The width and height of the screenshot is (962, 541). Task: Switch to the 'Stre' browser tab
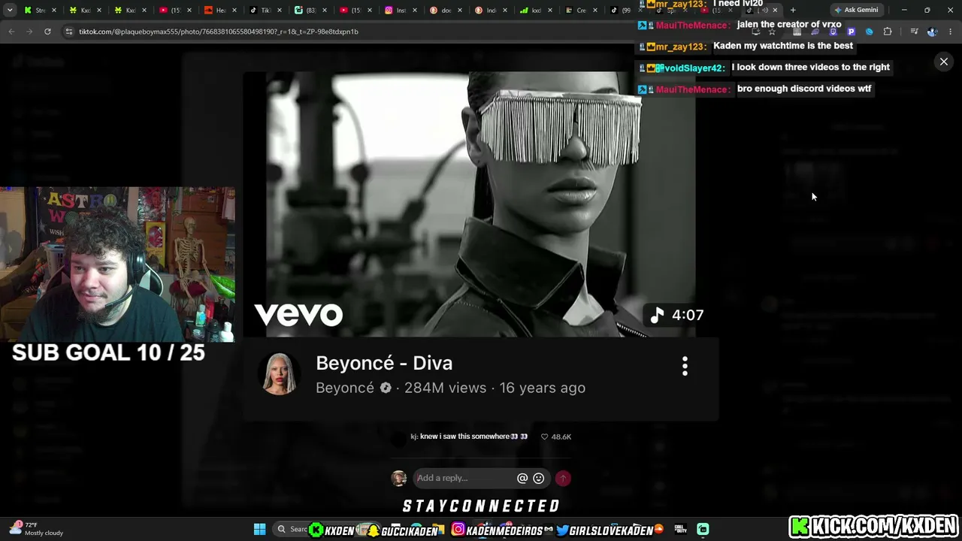coord(40,10)
